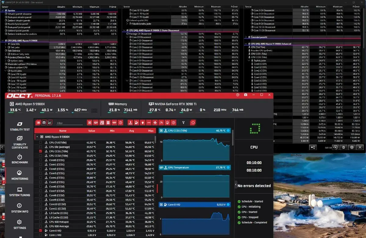This screenshot has height=238, width=366.
Task: Open OCCT help question-mark icon in title bar
Action: pyautogui.click(x=238, y=95)
